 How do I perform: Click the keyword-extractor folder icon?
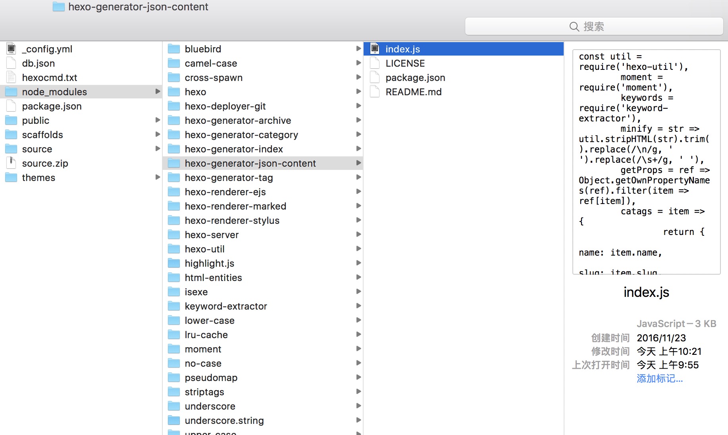(x=174, y=306)
